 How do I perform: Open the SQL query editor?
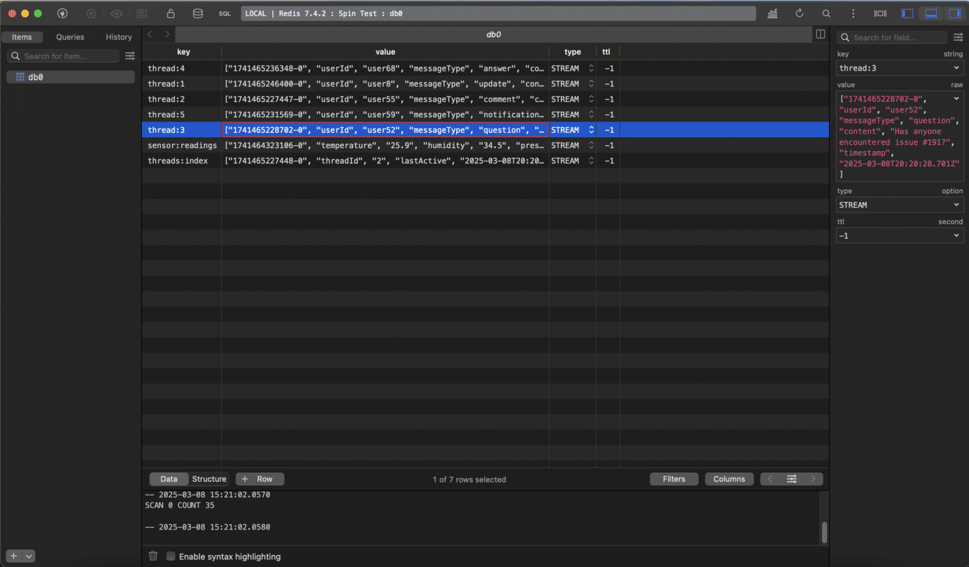(225, 13)
